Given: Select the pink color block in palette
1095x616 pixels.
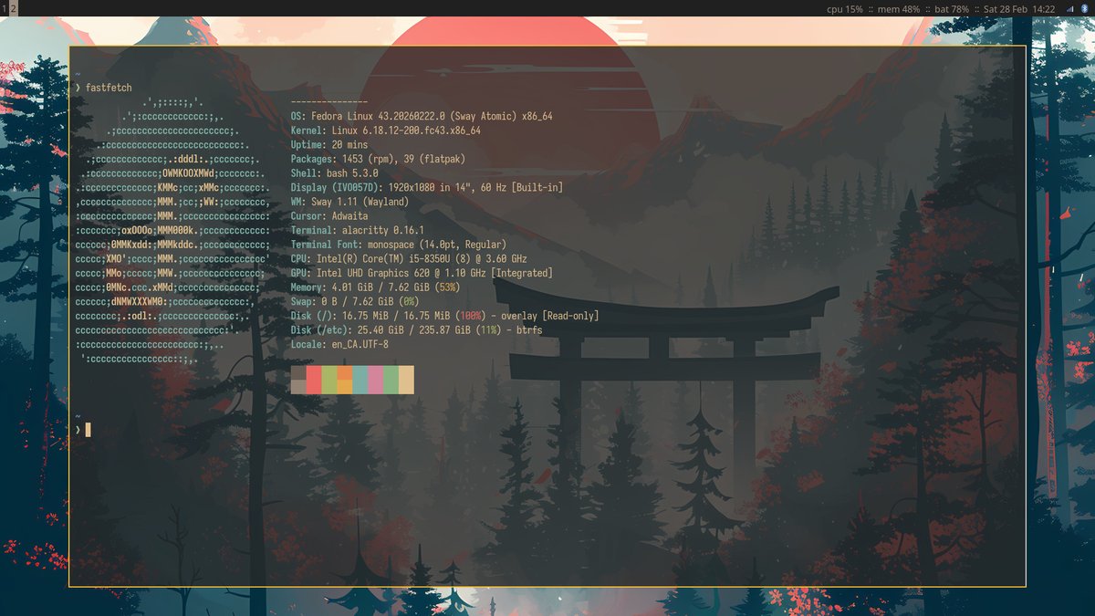Looking at the screenshot, I should point(375,380).
